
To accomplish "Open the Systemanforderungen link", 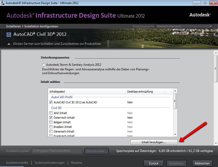I will 50,163.
